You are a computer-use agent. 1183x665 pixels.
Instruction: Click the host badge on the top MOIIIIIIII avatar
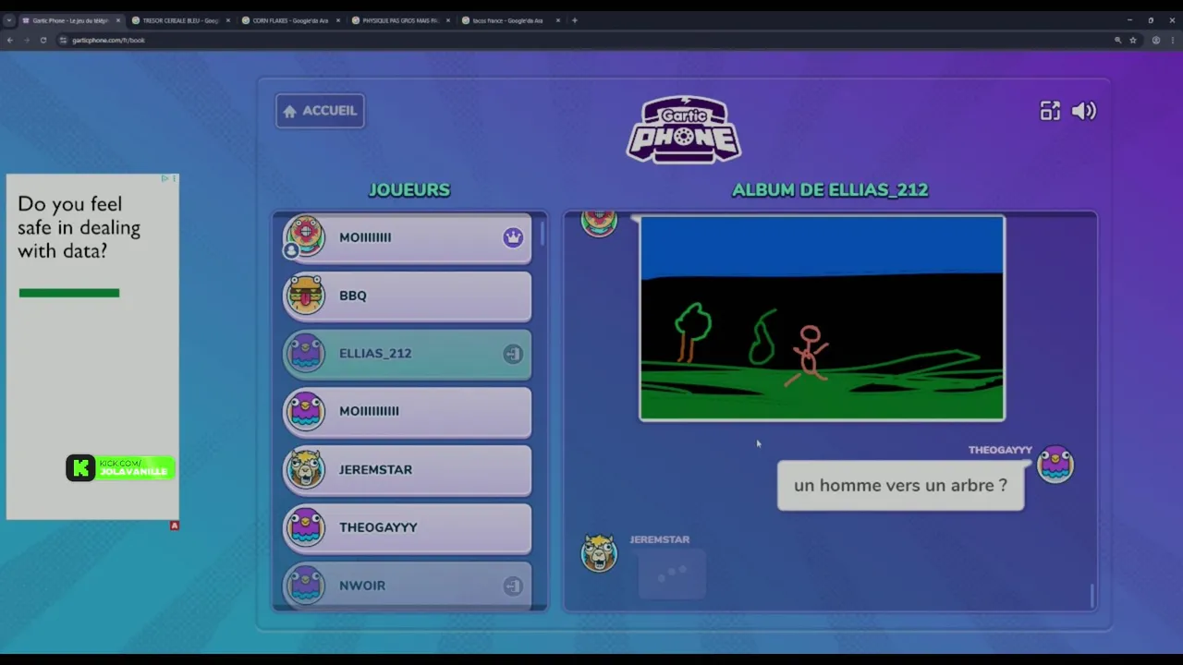coord(291,250)
